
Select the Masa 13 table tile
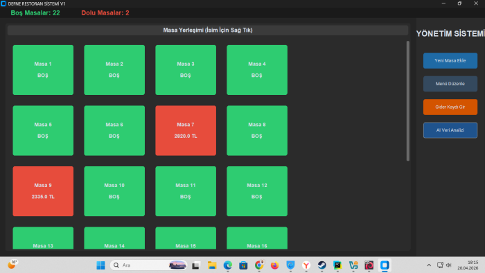click(43, 238)
